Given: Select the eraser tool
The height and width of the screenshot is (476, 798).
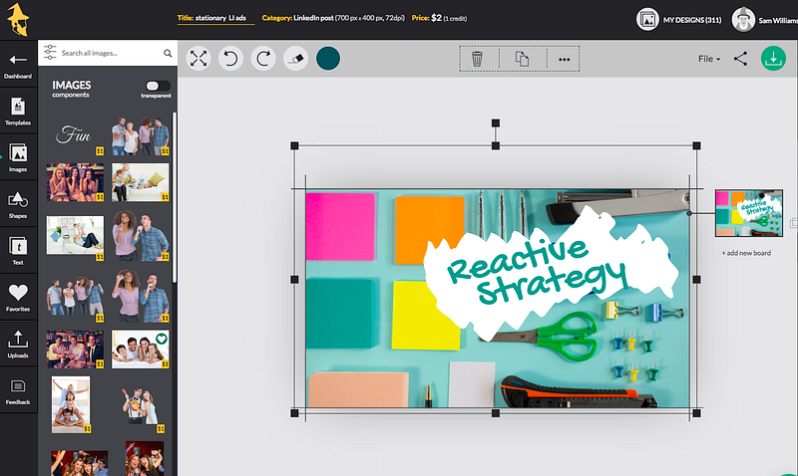Looking at the screenshot, I should point(295,59).
